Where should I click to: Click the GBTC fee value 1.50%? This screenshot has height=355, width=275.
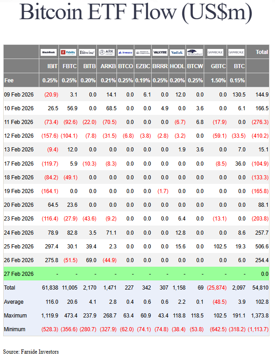pos(218,81)
